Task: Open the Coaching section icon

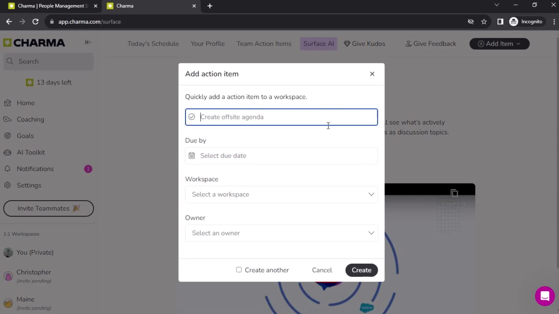Action: tap(8, 119)
